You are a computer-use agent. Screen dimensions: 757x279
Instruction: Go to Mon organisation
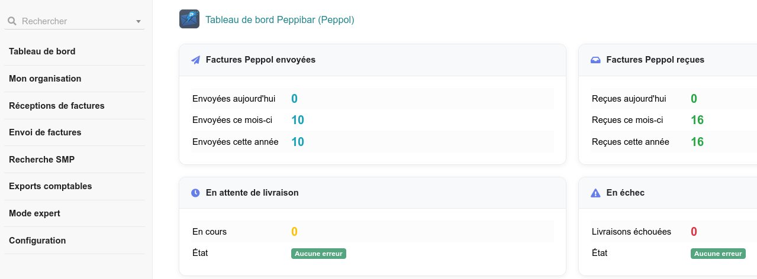click(45, 79)
